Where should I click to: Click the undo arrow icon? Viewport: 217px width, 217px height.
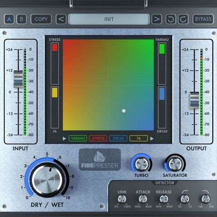[170, 19]
